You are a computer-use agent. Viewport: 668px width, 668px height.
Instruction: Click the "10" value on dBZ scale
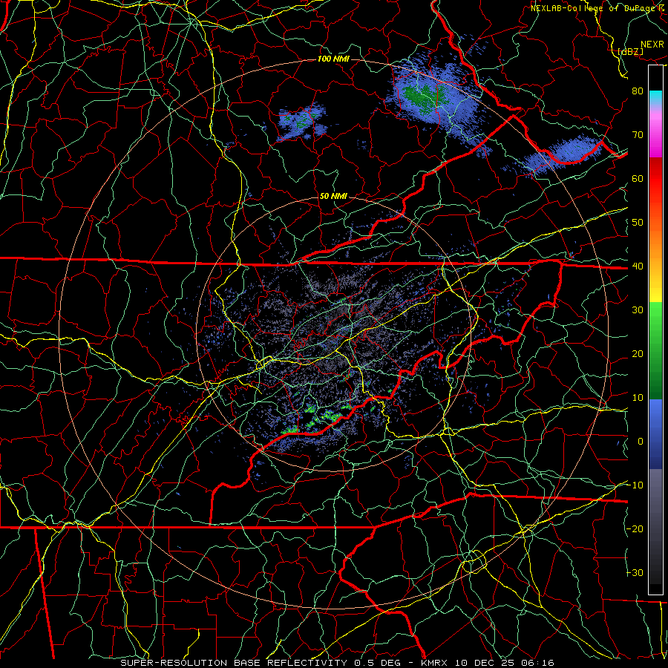tap(638, 398)
